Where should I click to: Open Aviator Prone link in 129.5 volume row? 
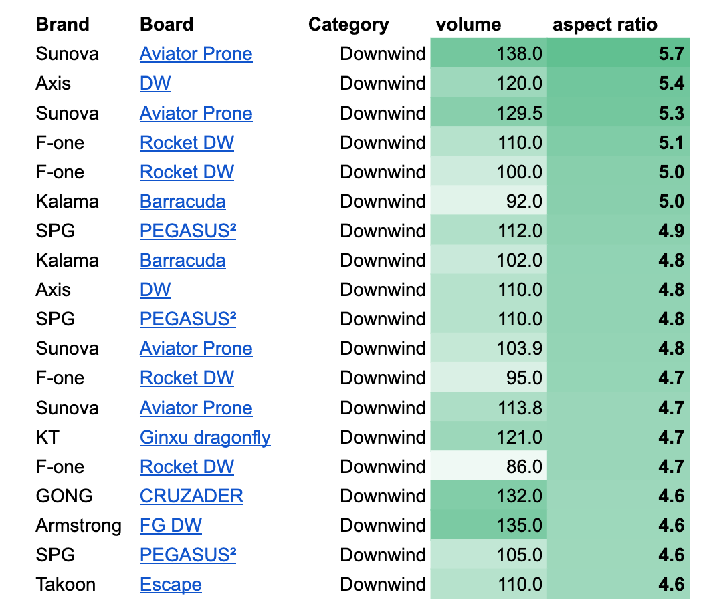pyautogui.click(x=196, y=113)
